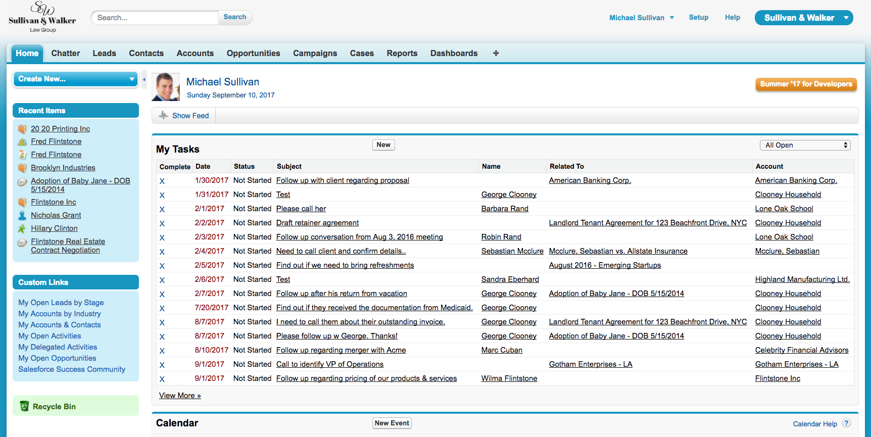Click Flintstone Inc account icon

pyautogui.click(x=22, y=202)
